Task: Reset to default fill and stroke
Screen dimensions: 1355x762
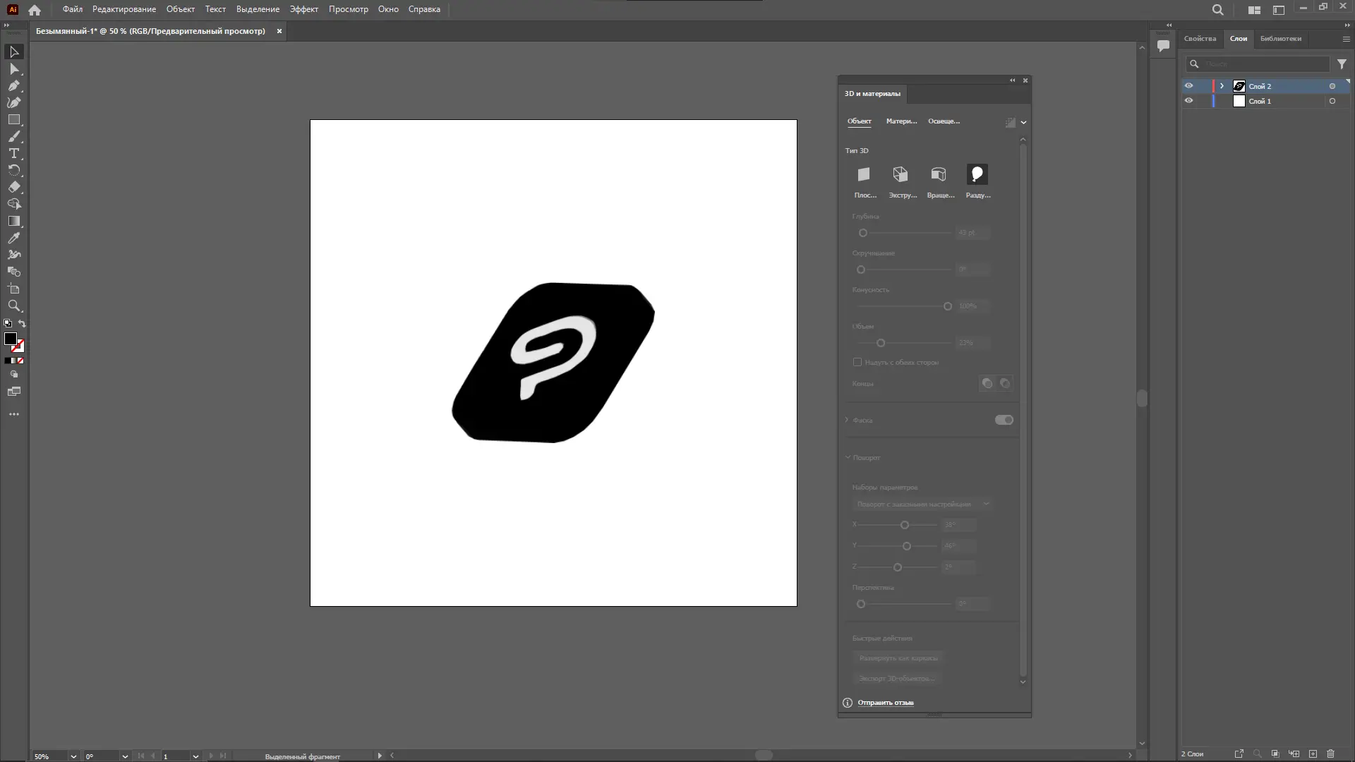Action: click(x=8, y=324)
